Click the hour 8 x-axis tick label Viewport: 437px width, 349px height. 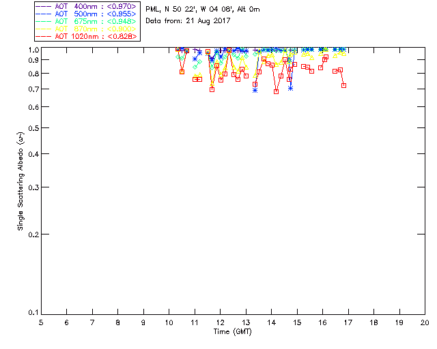(118, 322)
